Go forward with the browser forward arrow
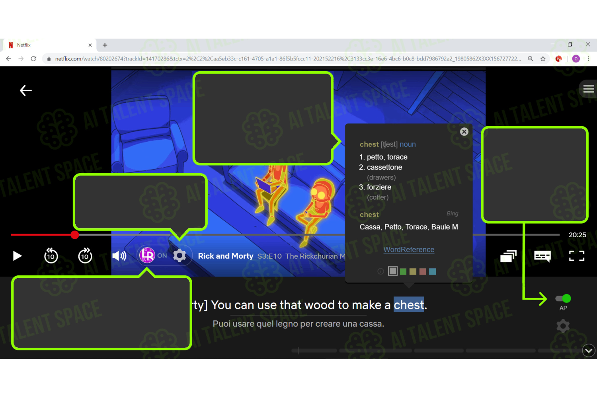The width and height of the screenshot is (597, 398). tap(21, 59)
